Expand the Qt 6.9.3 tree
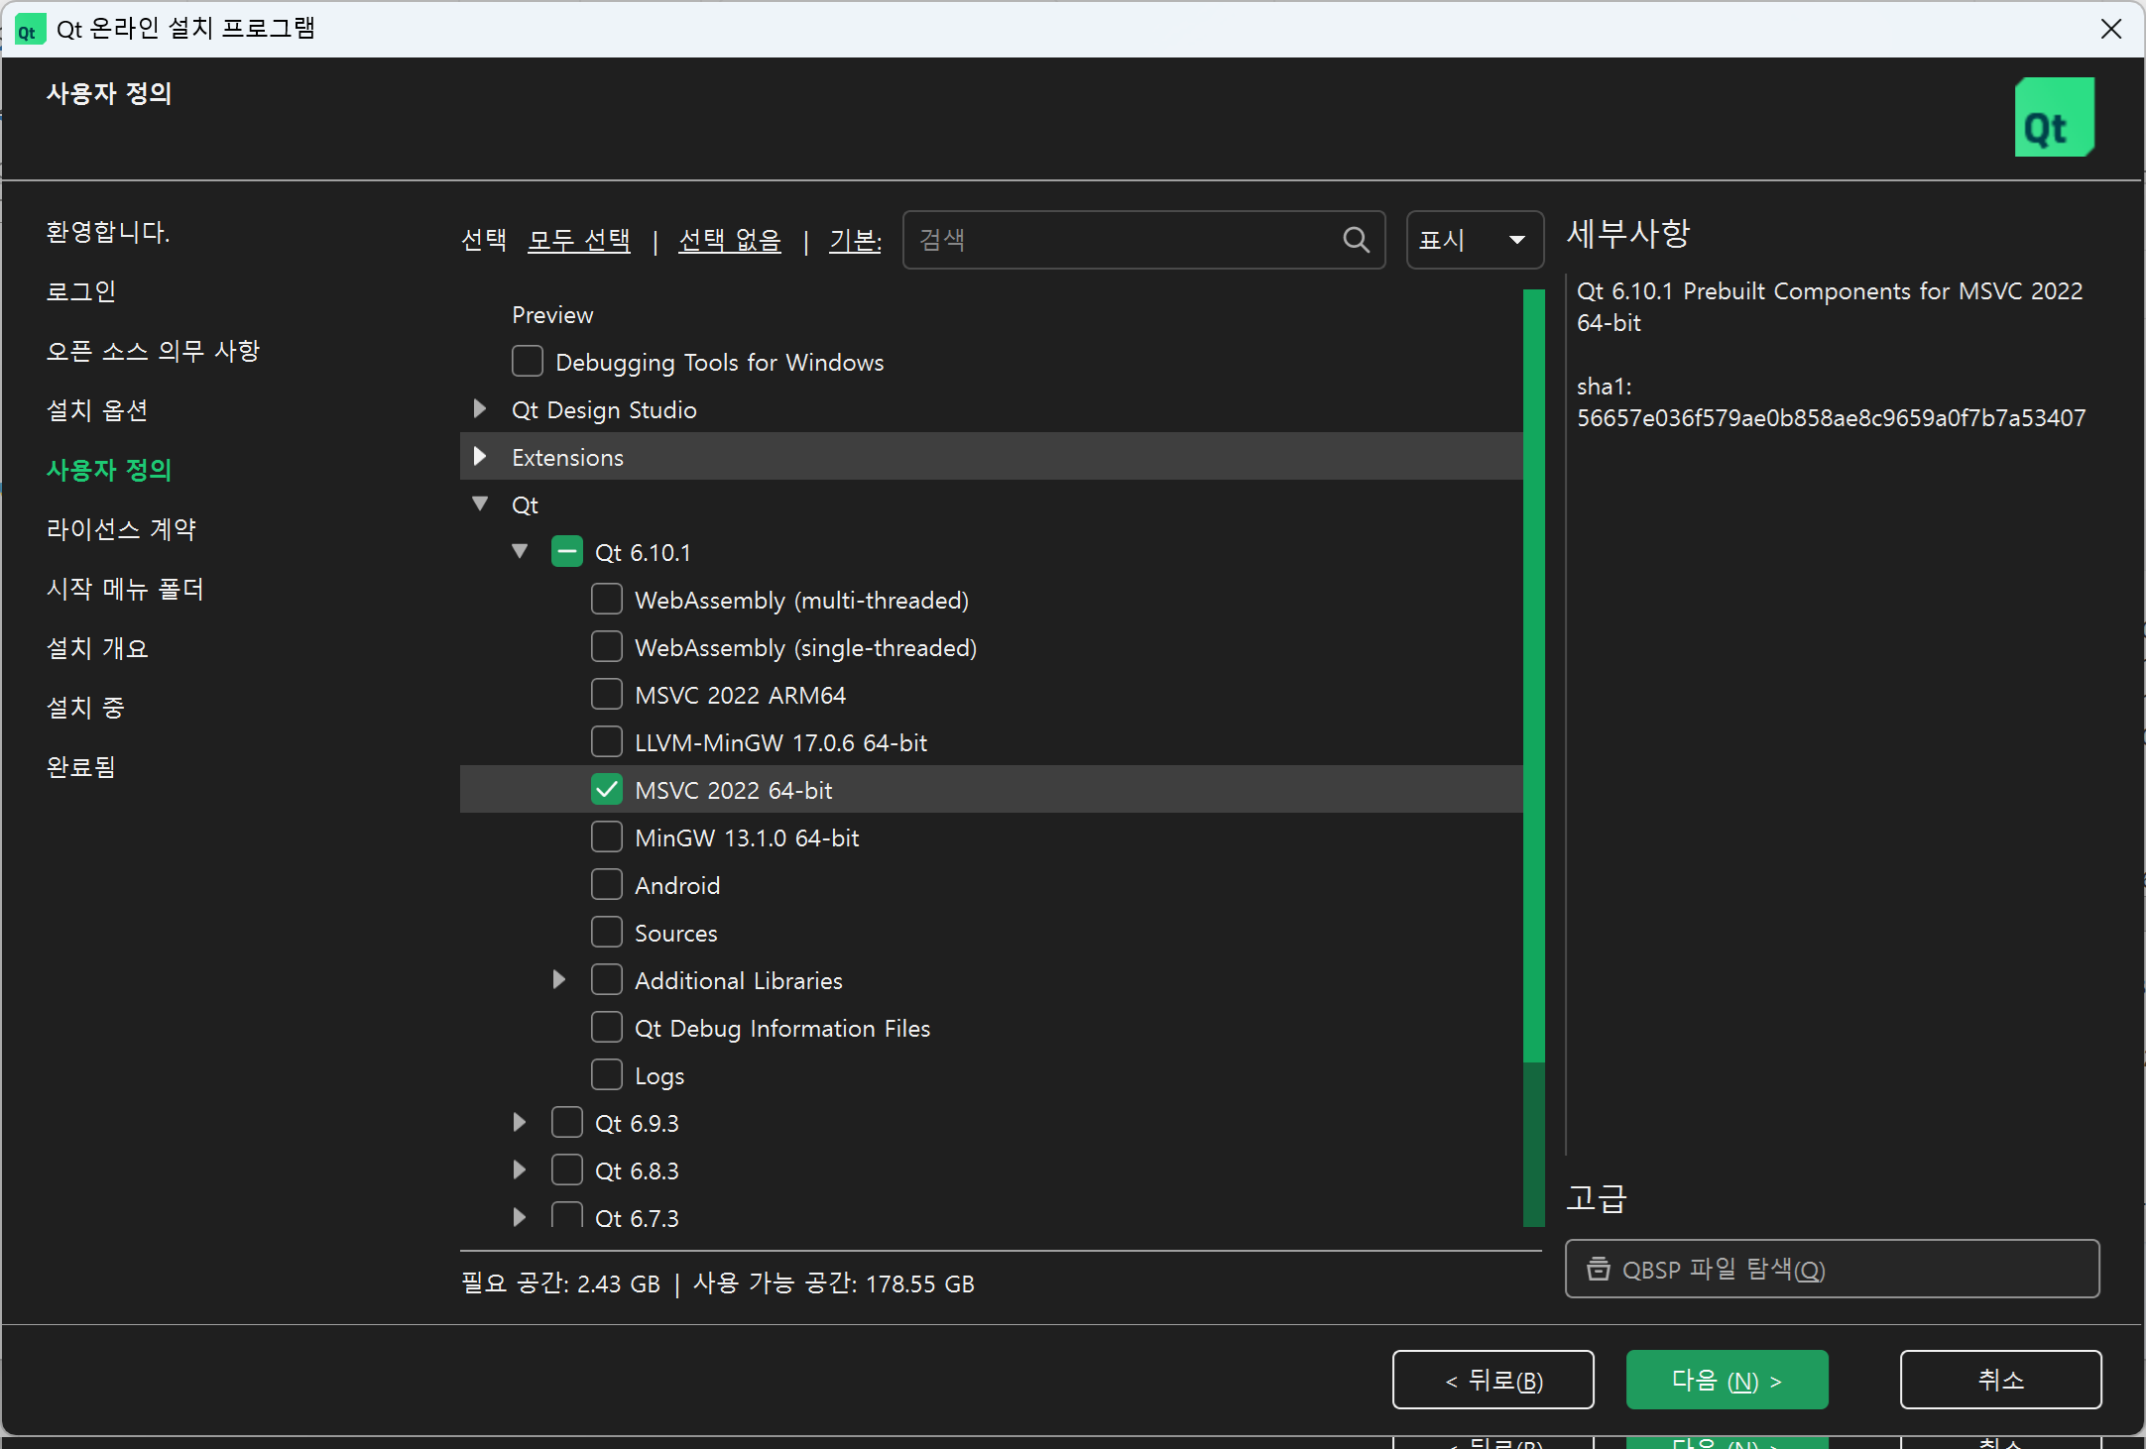This screenshot has height=1449, width=2146. pyautogui.click(x=520, y=1122)
